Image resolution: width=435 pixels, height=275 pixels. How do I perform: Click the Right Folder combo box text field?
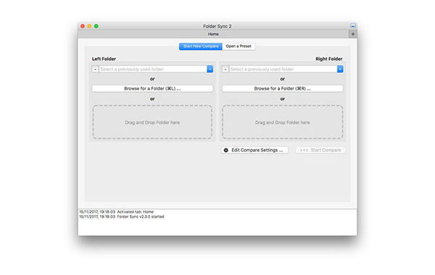[283, 69]
